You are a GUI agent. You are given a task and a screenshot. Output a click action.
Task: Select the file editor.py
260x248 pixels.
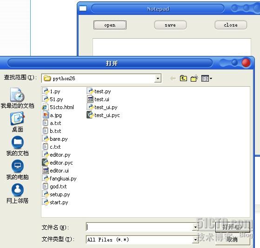57,155
